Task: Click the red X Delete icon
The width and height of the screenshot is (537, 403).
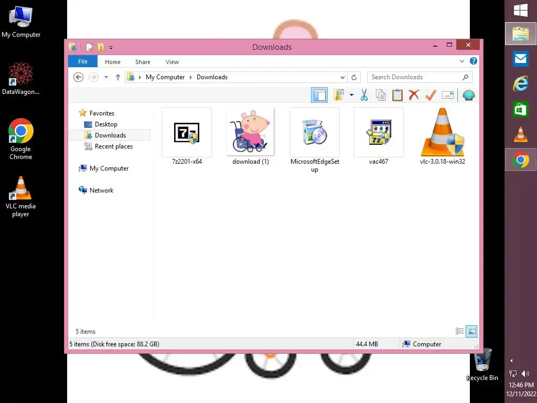Action: (414, 94)
